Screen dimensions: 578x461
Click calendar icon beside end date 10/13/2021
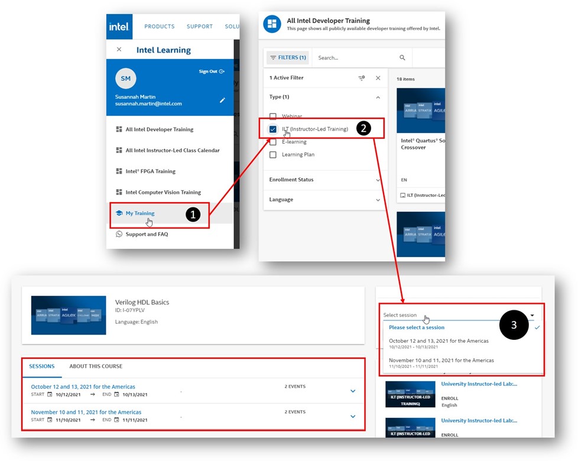coord(116,394)
